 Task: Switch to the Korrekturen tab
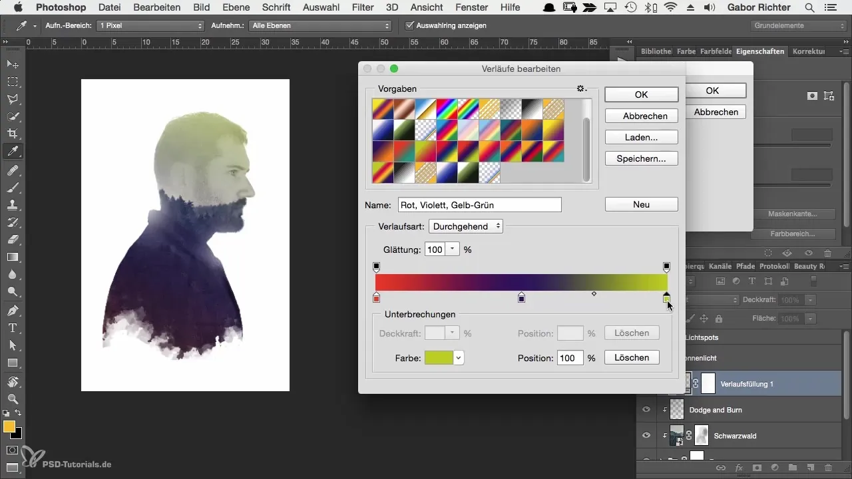809,51
